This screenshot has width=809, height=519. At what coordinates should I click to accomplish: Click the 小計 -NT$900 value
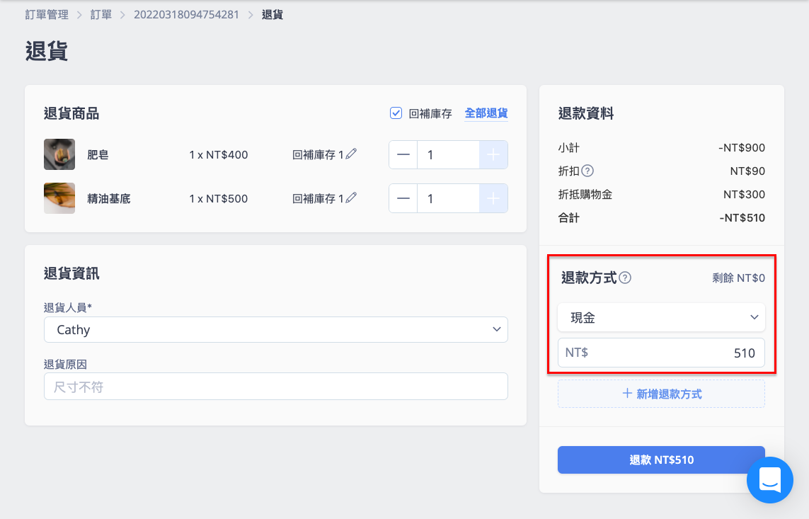(x=742, y=147)
